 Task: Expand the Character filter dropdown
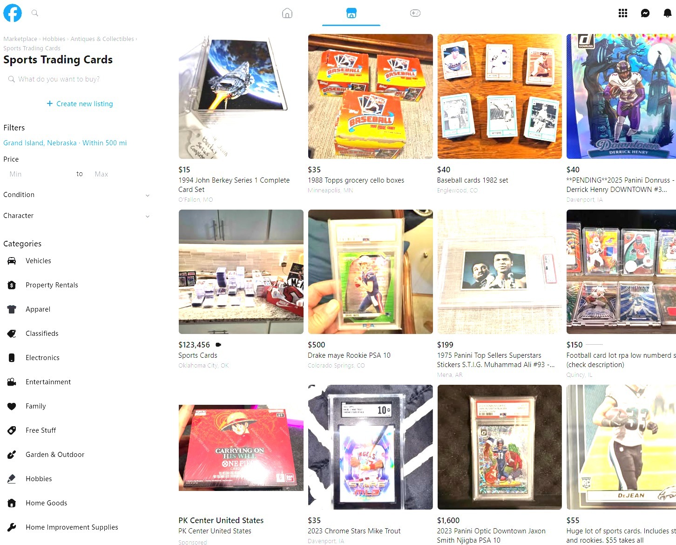tap(77, 216)
